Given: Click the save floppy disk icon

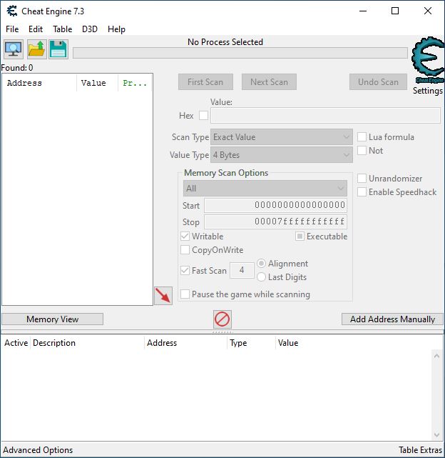Looking at the screenshot, I should 58,49.
